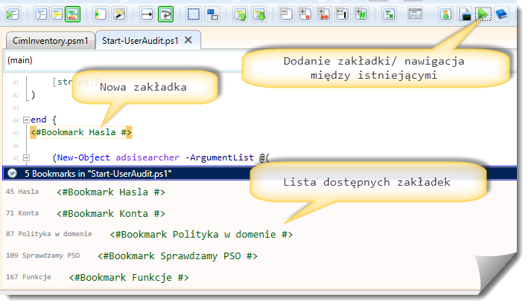Click the Bookmark Hasla comment in editor
This screenshot has height=306, width=528.
click(x=82, y=132)
